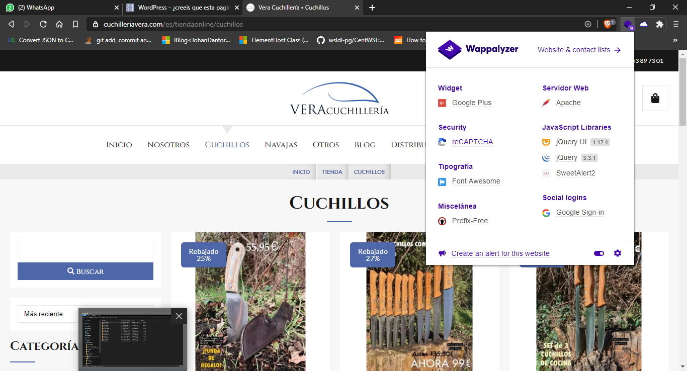The image size is (687, 371).
Task: Close the WhatsApp tab
Action: point(117,8)
